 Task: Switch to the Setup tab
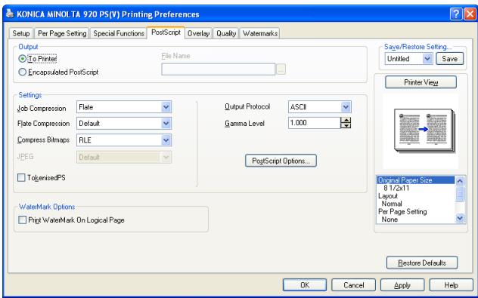pos(21,33)
